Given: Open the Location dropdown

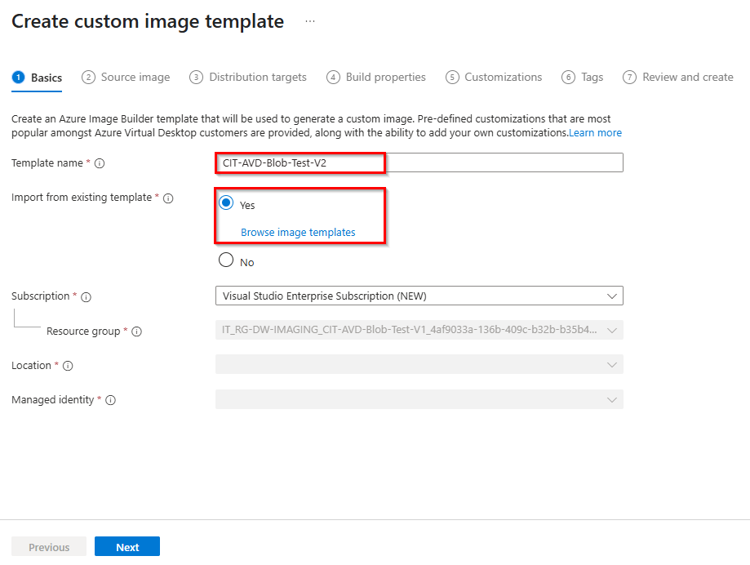Looking at the screenshot, I should [x=613, y=364].
